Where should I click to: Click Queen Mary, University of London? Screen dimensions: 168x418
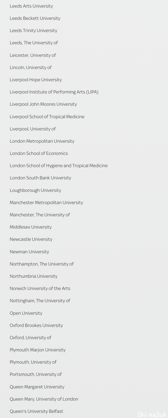[44, 399]
